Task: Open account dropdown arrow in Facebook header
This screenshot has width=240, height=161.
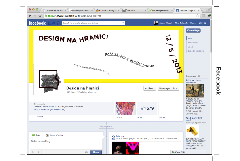Action: pyautogui.click(x=205, y=23)
